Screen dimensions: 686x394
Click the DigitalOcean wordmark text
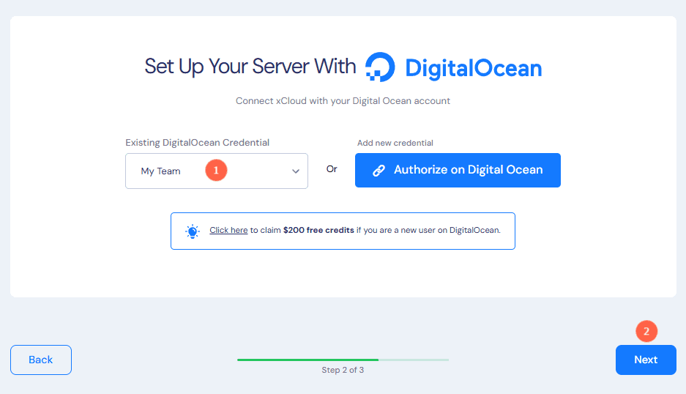click(474, 68)
